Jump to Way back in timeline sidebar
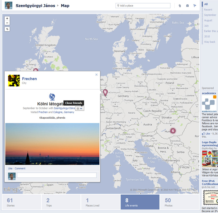Image resolution: width=218 pixels, height=213 pixels. [210, 42]
